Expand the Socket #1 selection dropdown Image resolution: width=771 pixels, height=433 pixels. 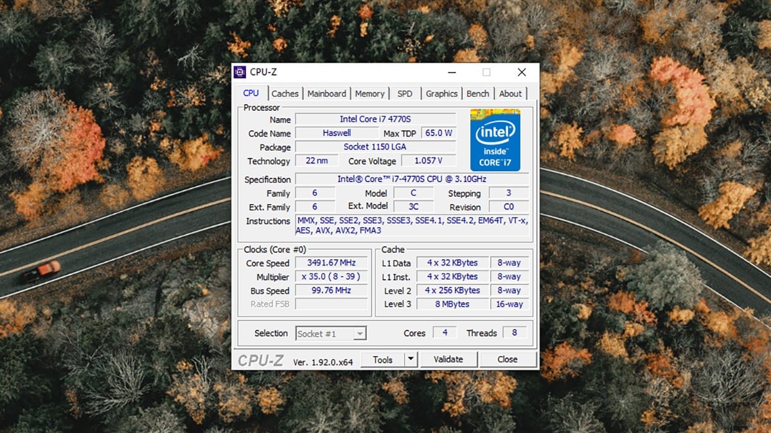pos(360,334)
